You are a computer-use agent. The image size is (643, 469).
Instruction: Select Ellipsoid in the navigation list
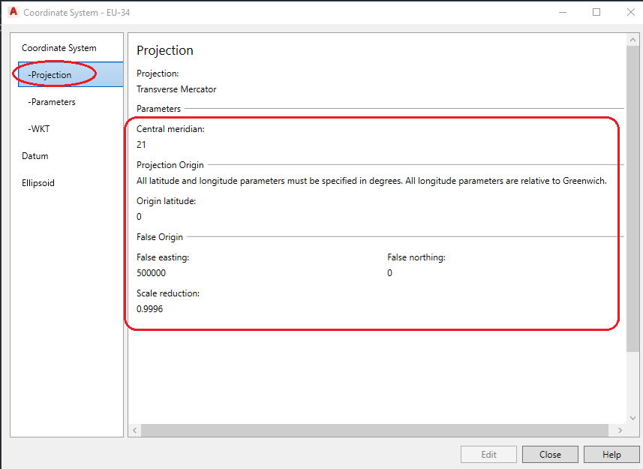point(38,183)
